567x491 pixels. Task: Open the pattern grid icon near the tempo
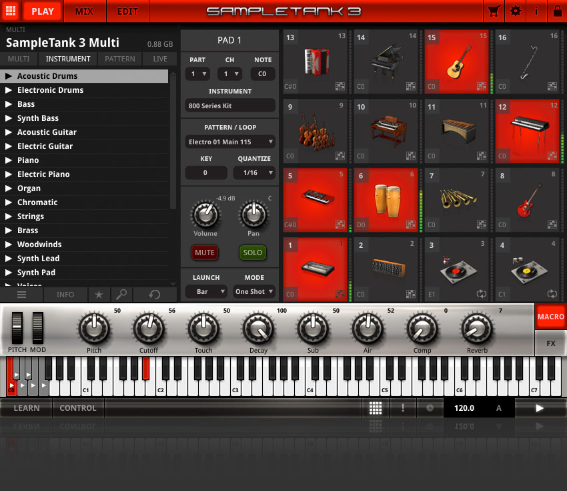click(376, 407)
